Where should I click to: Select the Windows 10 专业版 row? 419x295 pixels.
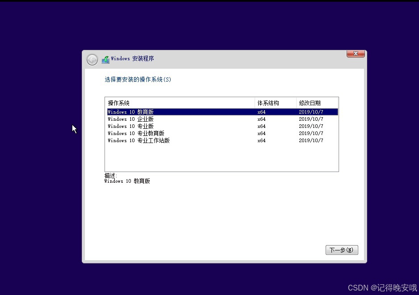tap(222, 126)
